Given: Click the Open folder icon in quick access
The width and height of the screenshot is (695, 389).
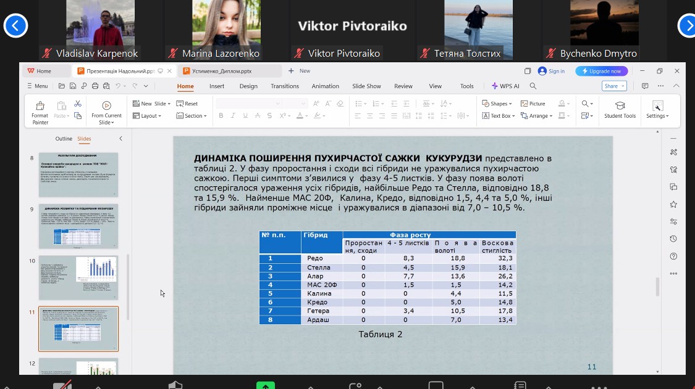Looking at the screenshot, I should (62, 86).
